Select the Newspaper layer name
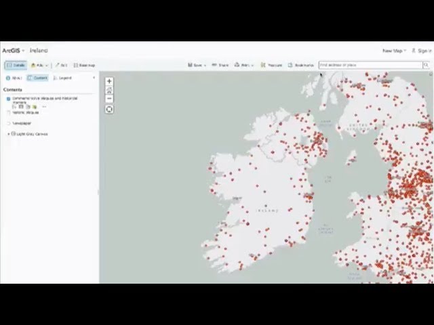Image resolution: width=434 pixels, height=325 pixels. (22, 123)
